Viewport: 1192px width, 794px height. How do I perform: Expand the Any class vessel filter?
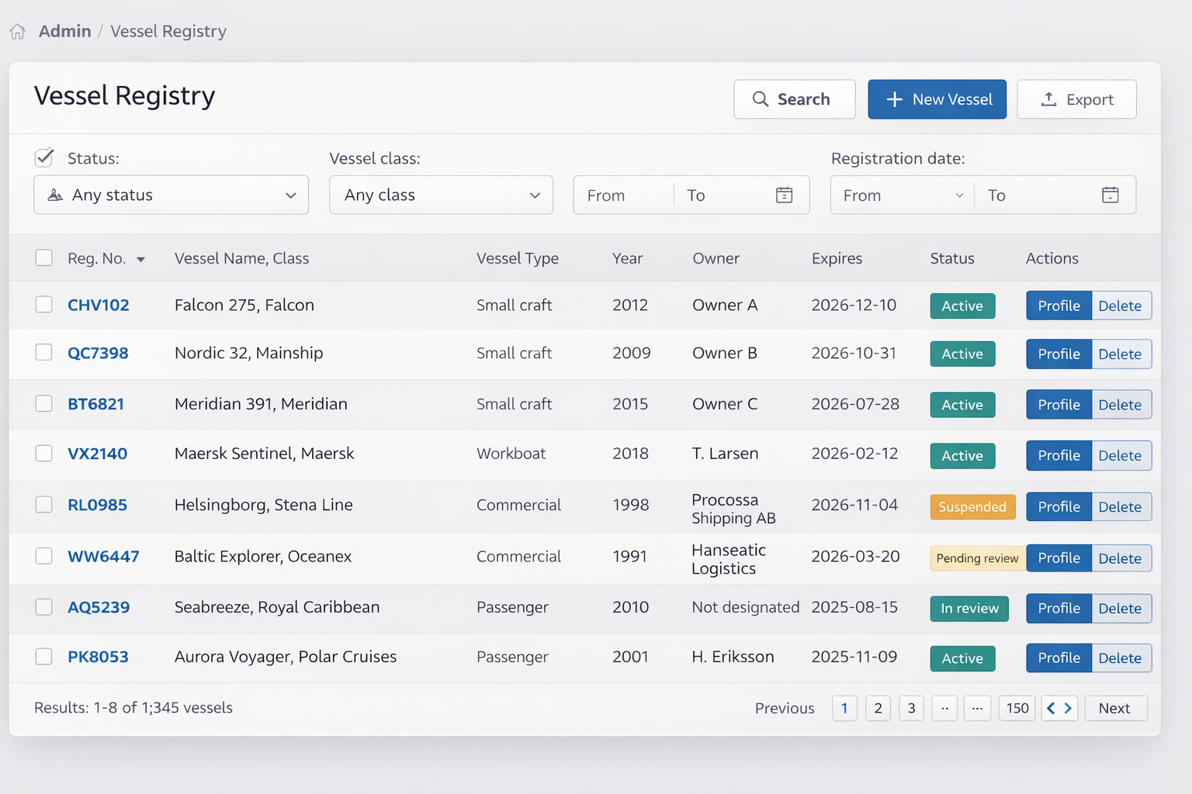pos(441,195)
